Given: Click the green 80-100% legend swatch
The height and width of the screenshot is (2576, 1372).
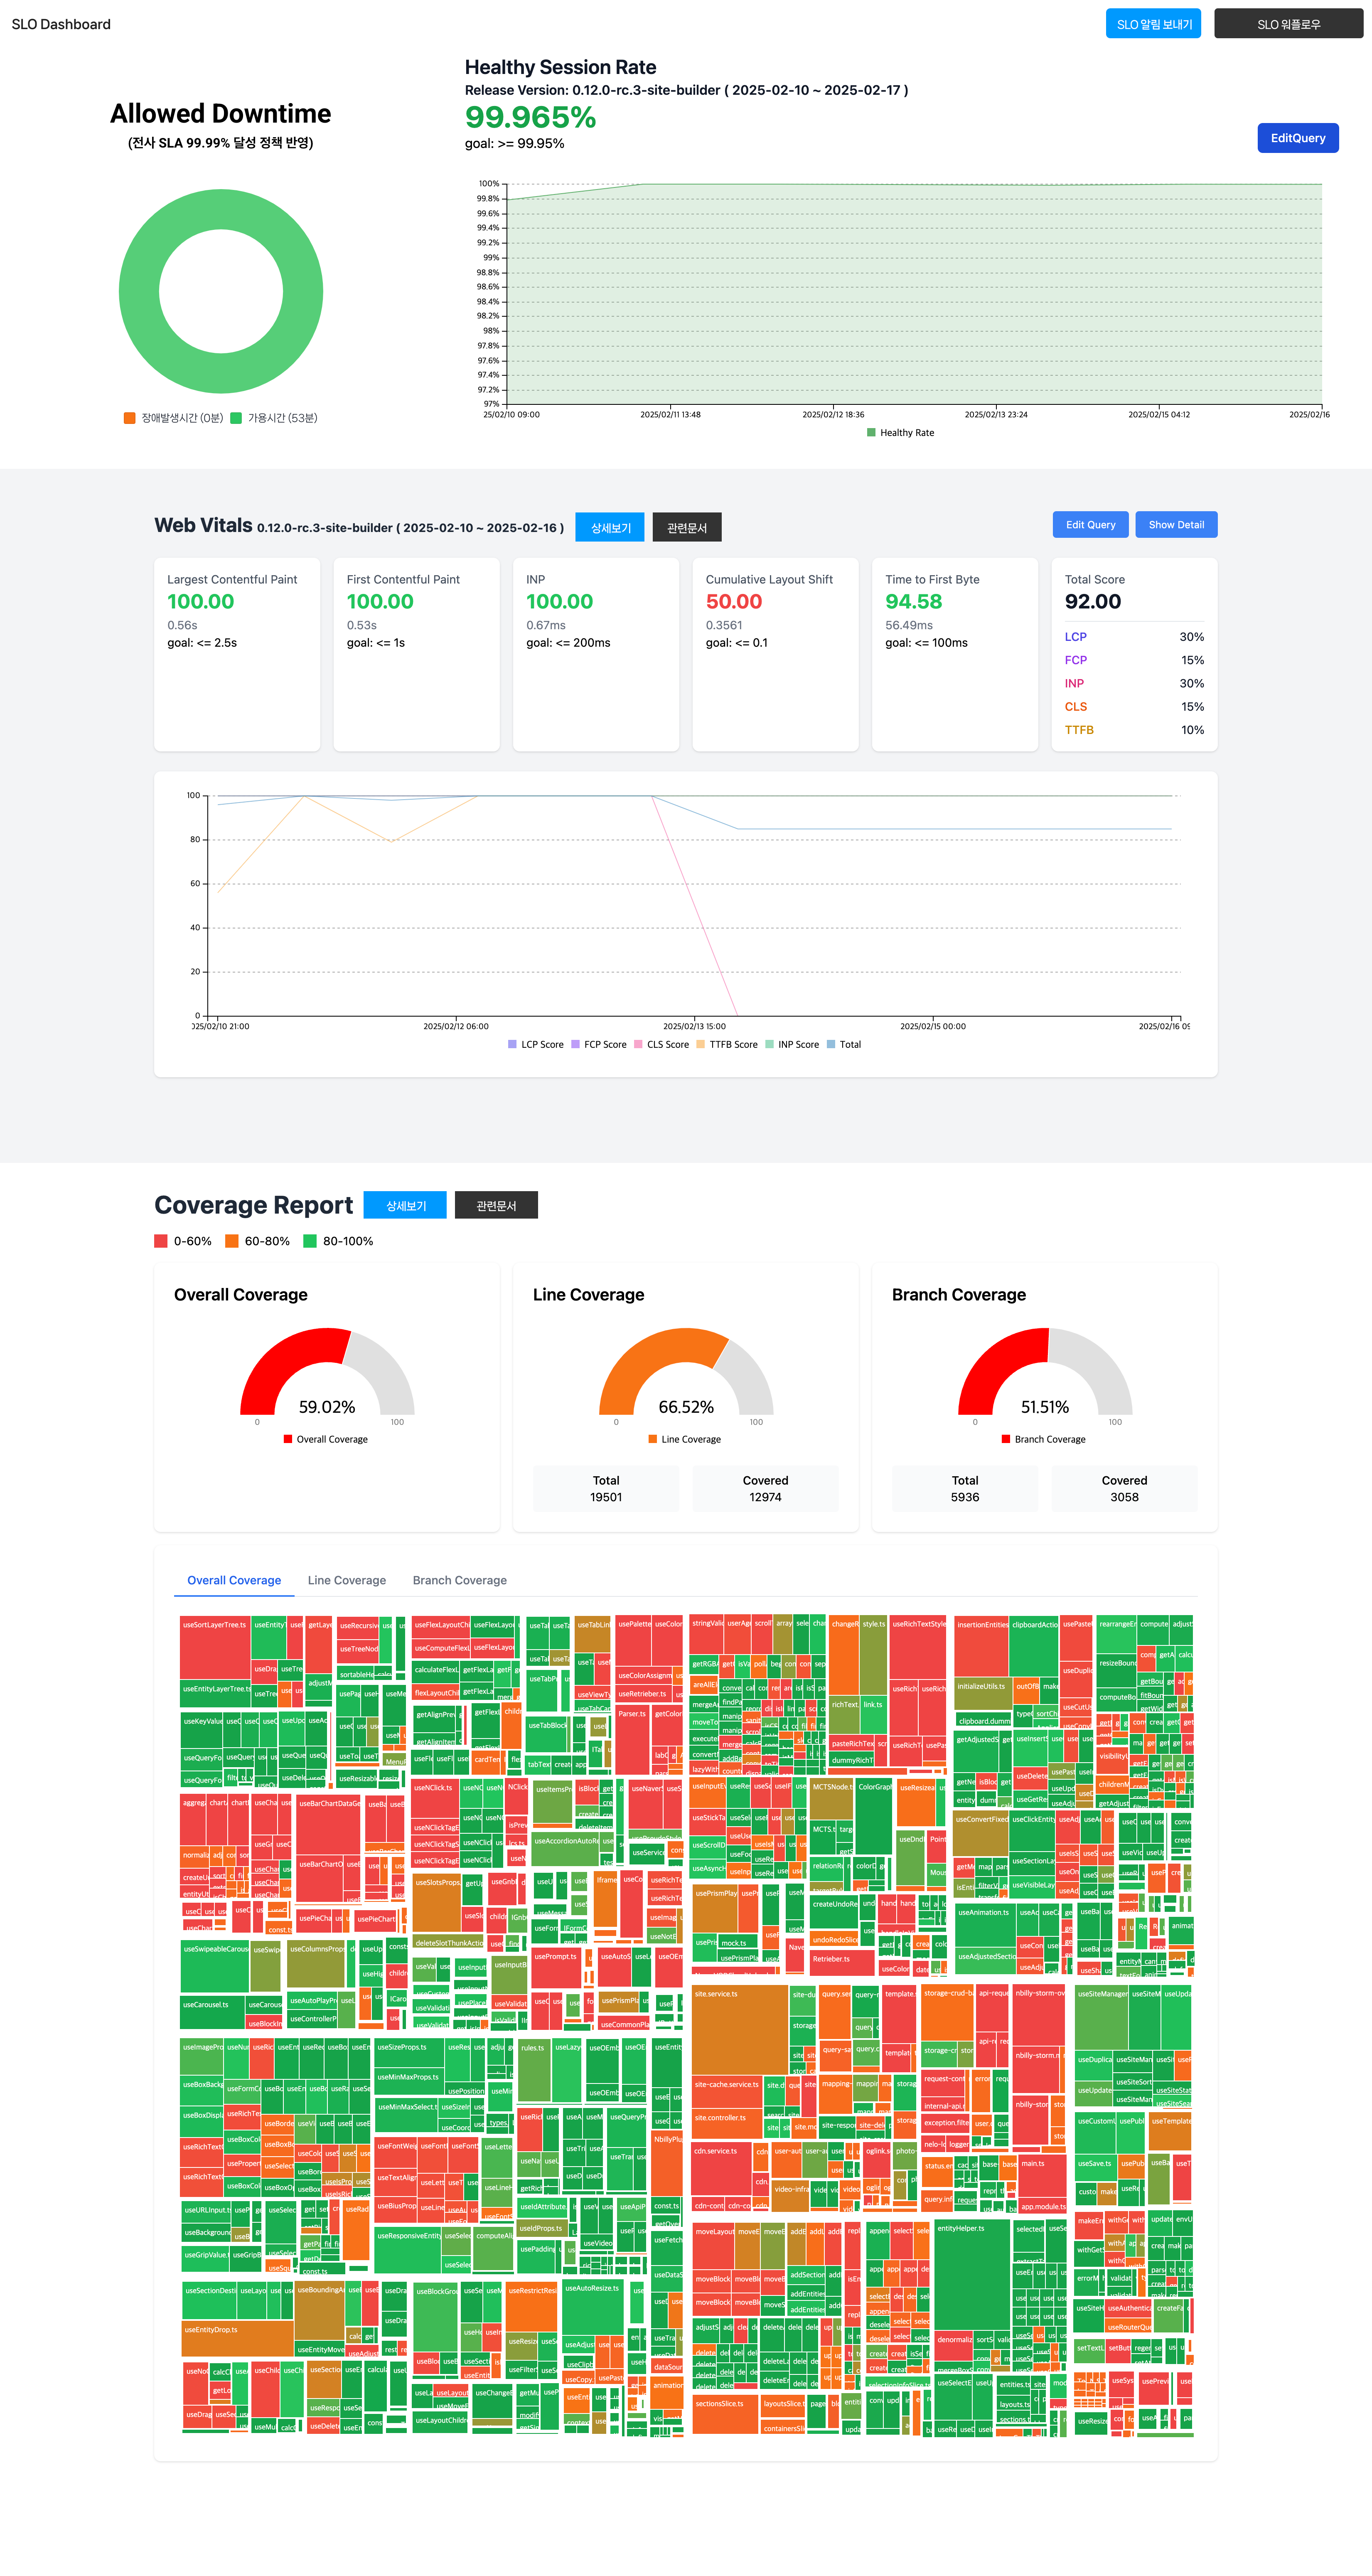Looking at the screenshot, I should point(310,1241).
